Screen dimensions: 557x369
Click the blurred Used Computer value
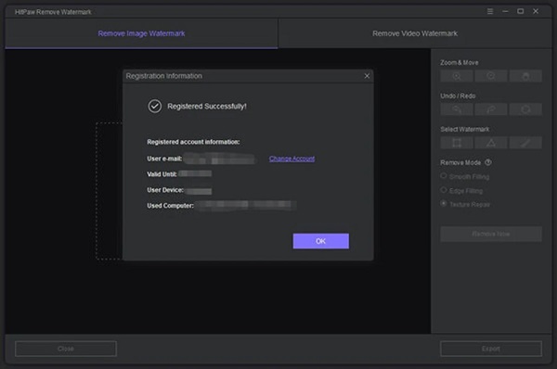tap(246, 205)
